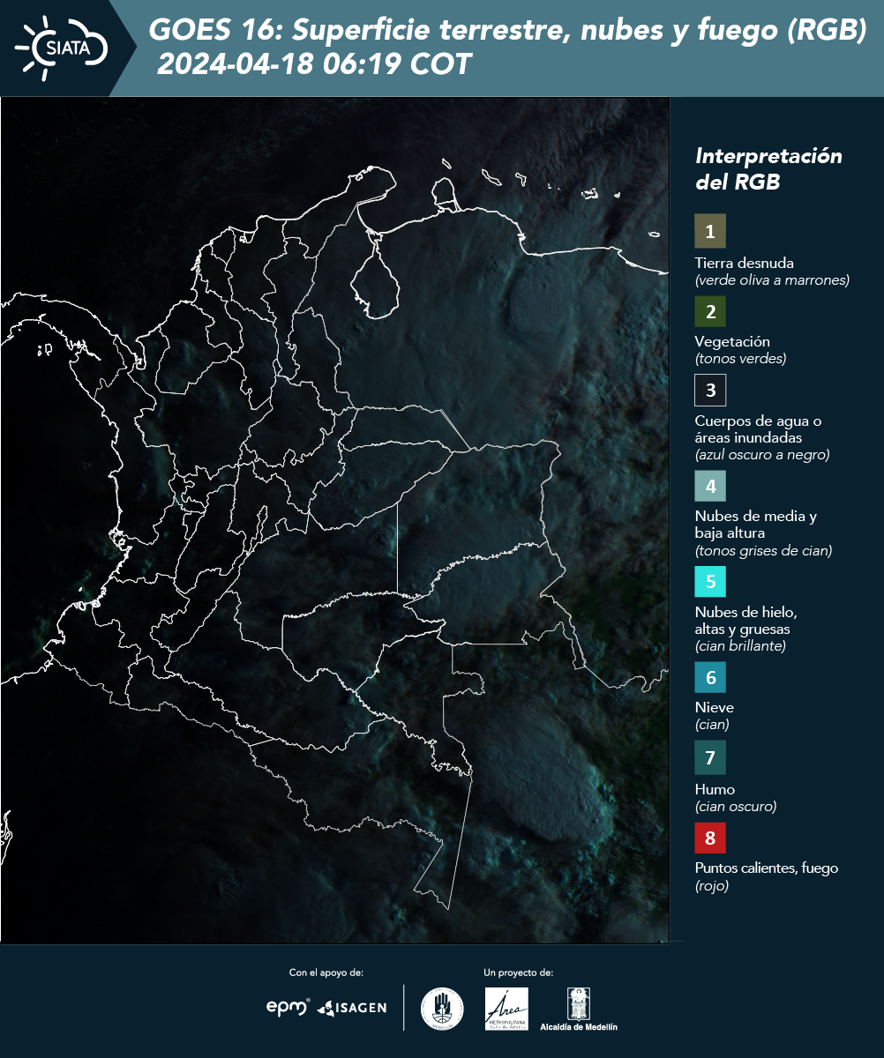Click the Alcaldía de Medellín logo
This screenshot has width=884, height=1058.
coord(578,1010)
